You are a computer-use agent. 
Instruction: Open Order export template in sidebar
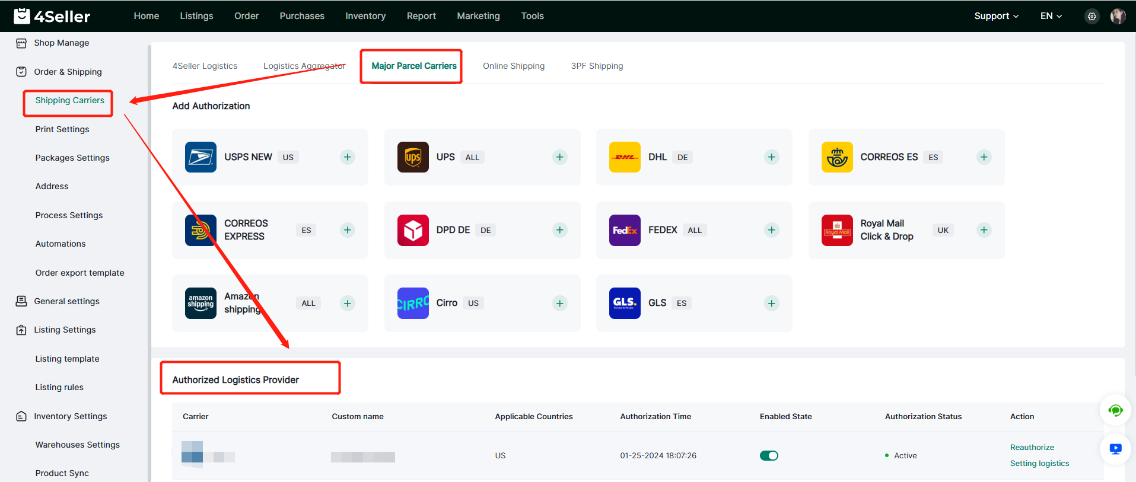[x=79, y=273]
